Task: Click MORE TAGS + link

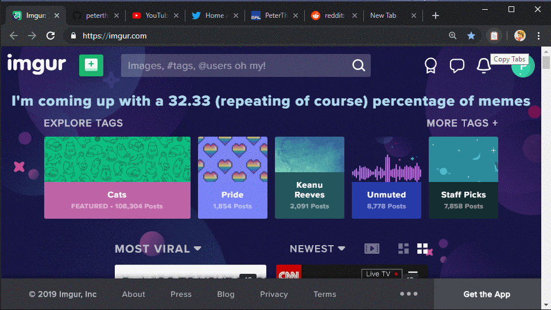Action: (x=462, y=123)
